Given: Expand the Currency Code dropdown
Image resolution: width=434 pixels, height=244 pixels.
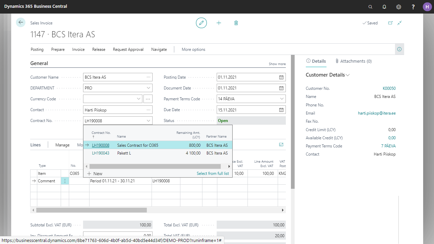Looking at the screenshot, I should pos(139,99).
